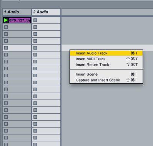Click stop square in 2 Audio scene 2 slot
This screenshot has height=146, width=153.
point(35,27)
